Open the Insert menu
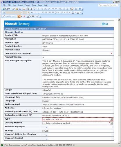121x147 pixels. [20, 5]
